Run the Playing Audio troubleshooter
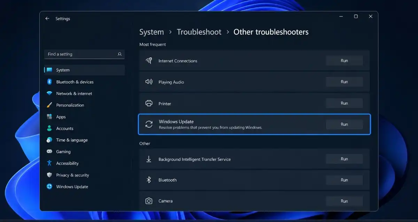This screenshot has height=222, width=418. tap(344, 82)
